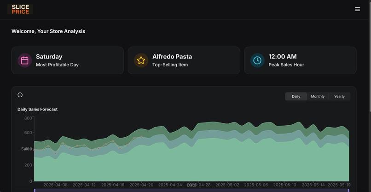Image resolution: width=371 pixels, height=192 pixels.
Task: Click the 2025-04-20 date axis label
Action: coord(141,185)
